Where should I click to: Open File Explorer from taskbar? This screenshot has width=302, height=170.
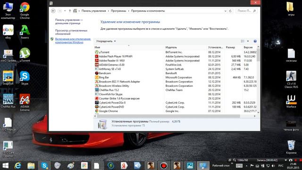click(31, 166)
